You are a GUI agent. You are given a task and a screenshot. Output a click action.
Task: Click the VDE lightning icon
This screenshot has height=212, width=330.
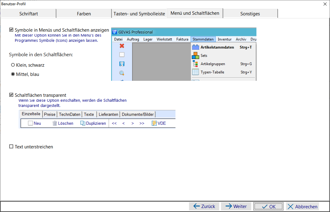tap(154, 123)
